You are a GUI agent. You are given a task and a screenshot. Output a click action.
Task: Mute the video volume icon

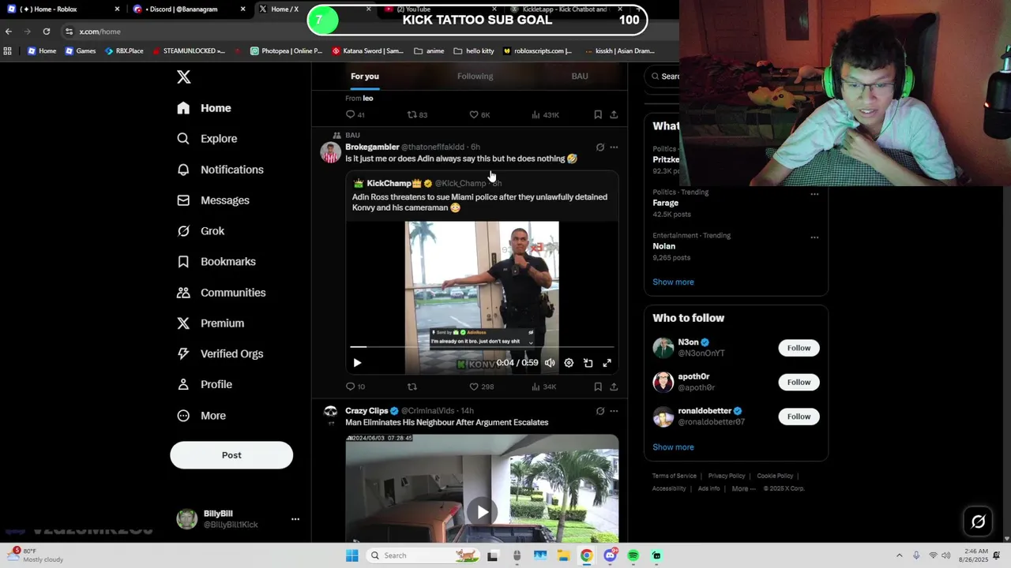click(x=550, y=363)
